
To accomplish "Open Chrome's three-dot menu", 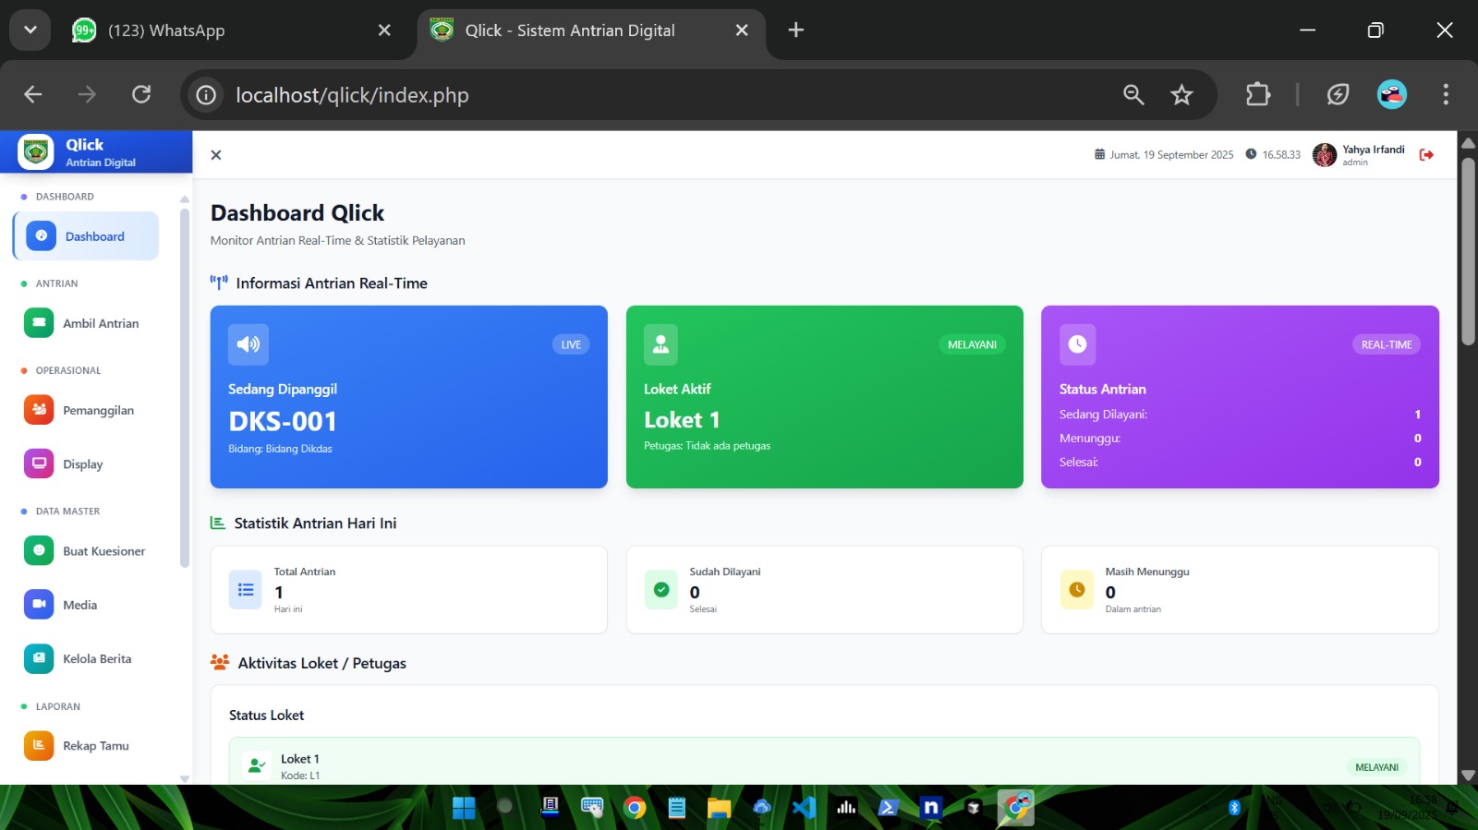I will (1446, 94).
